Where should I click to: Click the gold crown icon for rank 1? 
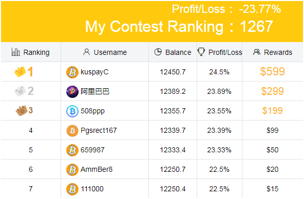(x=20, y=71)
